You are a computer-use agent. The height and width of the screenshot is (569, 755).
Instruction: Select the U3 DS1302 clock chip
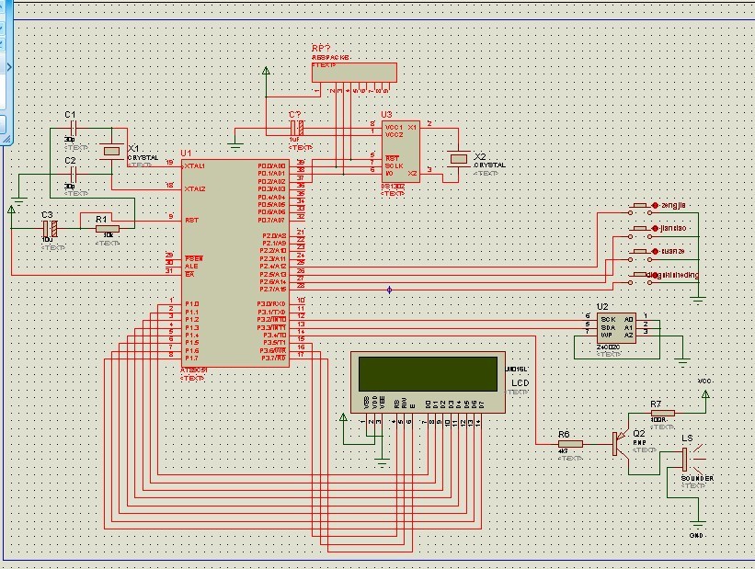pos(401,151)
